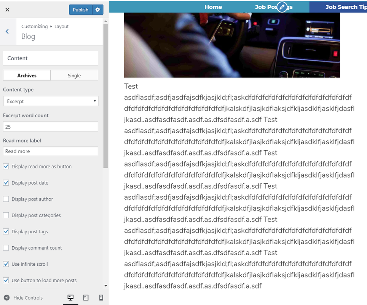
Task: Open the Content type Excerpt dropdown
Action: (x=51, y=101)
